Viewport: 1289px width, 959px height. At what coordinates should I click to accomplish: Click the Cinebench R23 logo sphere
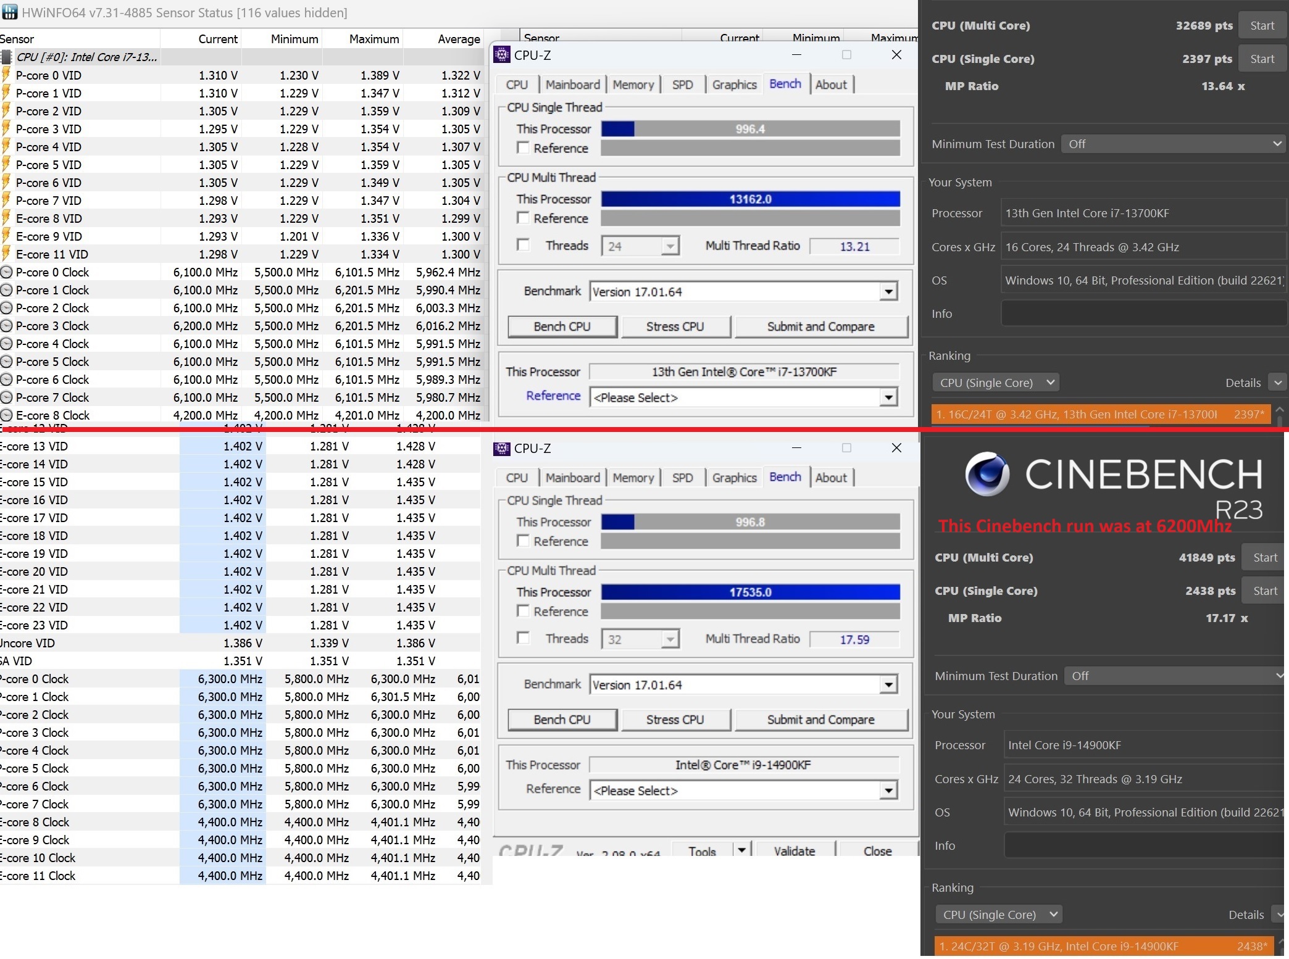987,474
